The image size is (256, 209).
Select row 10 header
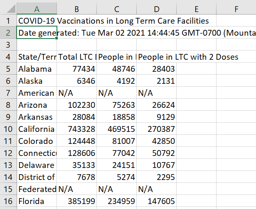8,129
